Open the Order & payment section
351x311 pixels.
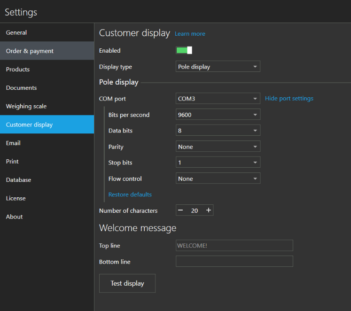click(x=47, y=51)
